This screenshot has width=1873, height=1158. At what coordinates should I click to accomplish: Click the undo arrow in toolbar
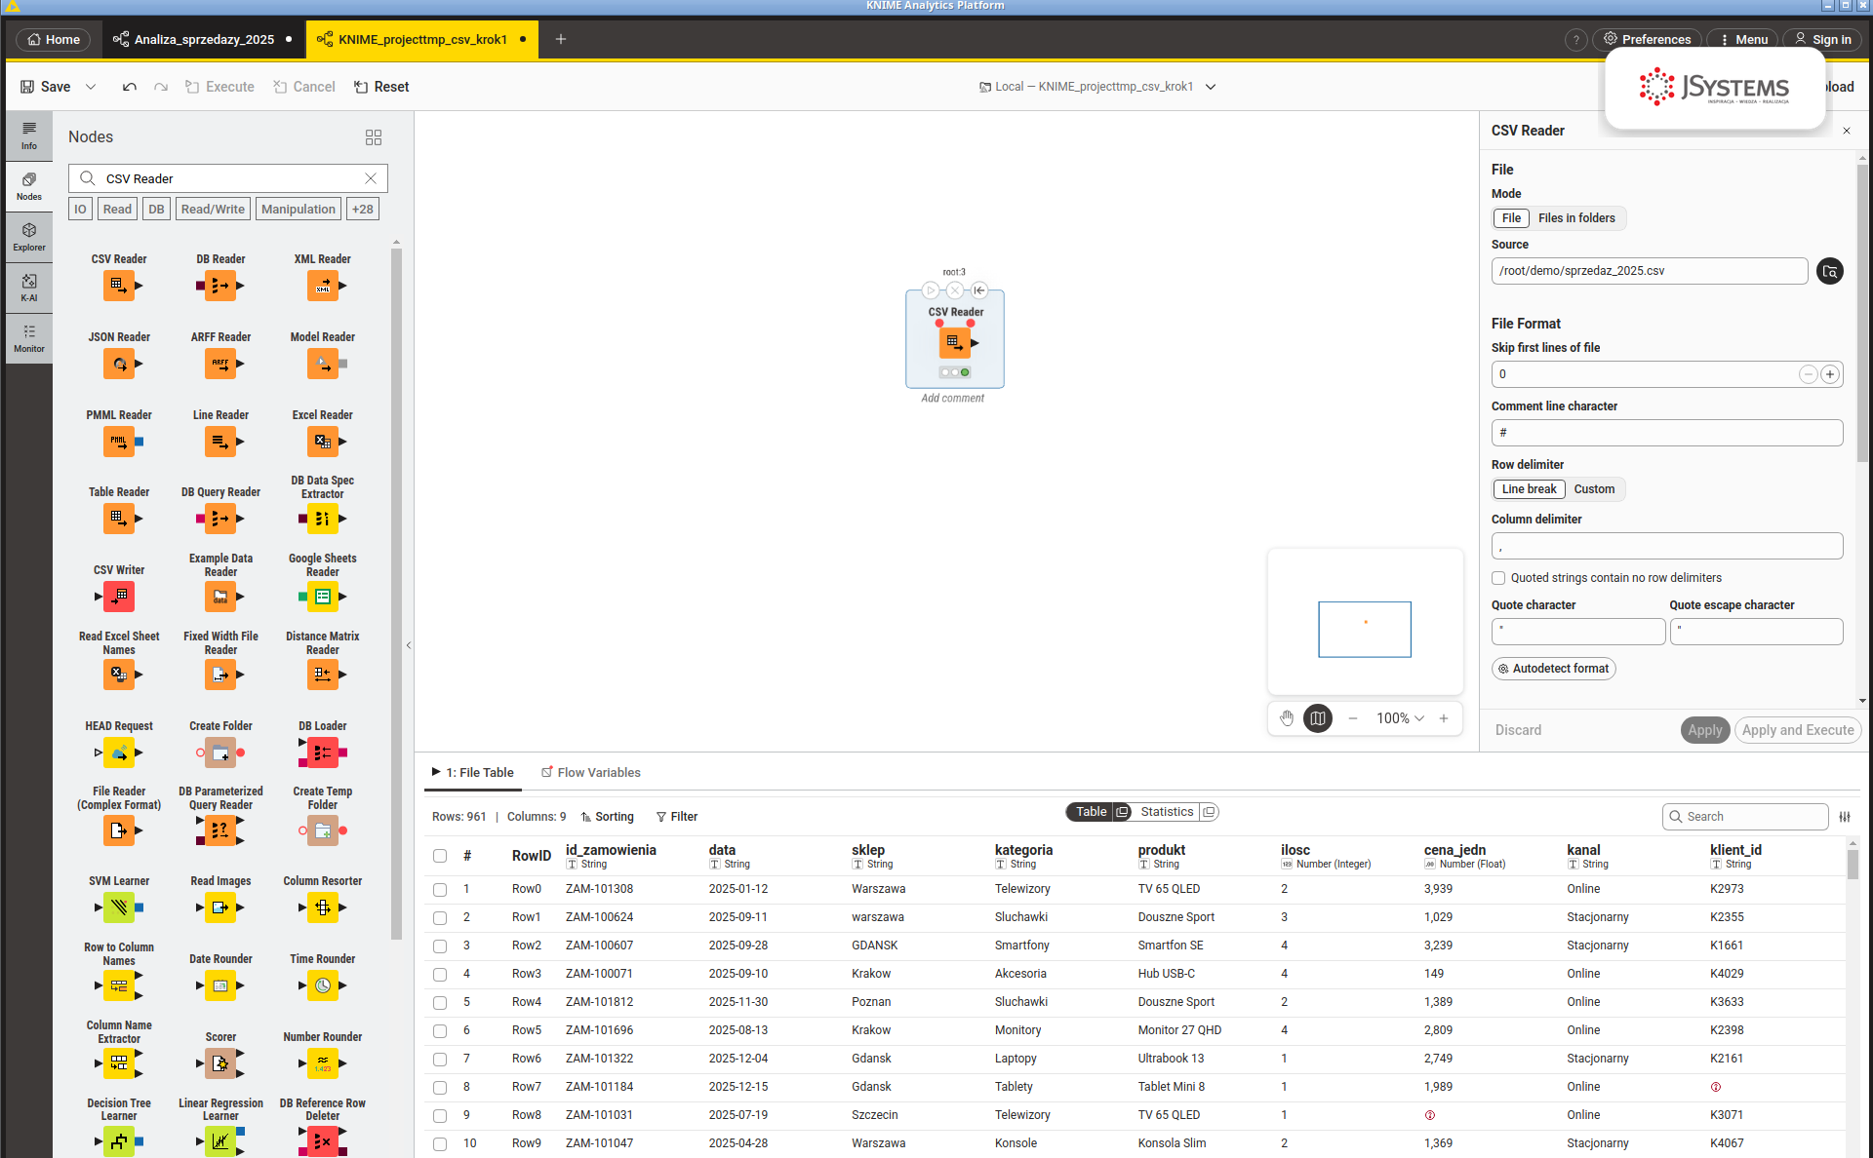[x=130, y=87]
